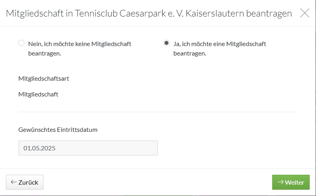This screenshot has height=196, width=316.
Task: Click the right arrow icon on Weiter
Action: click(280, 182)
